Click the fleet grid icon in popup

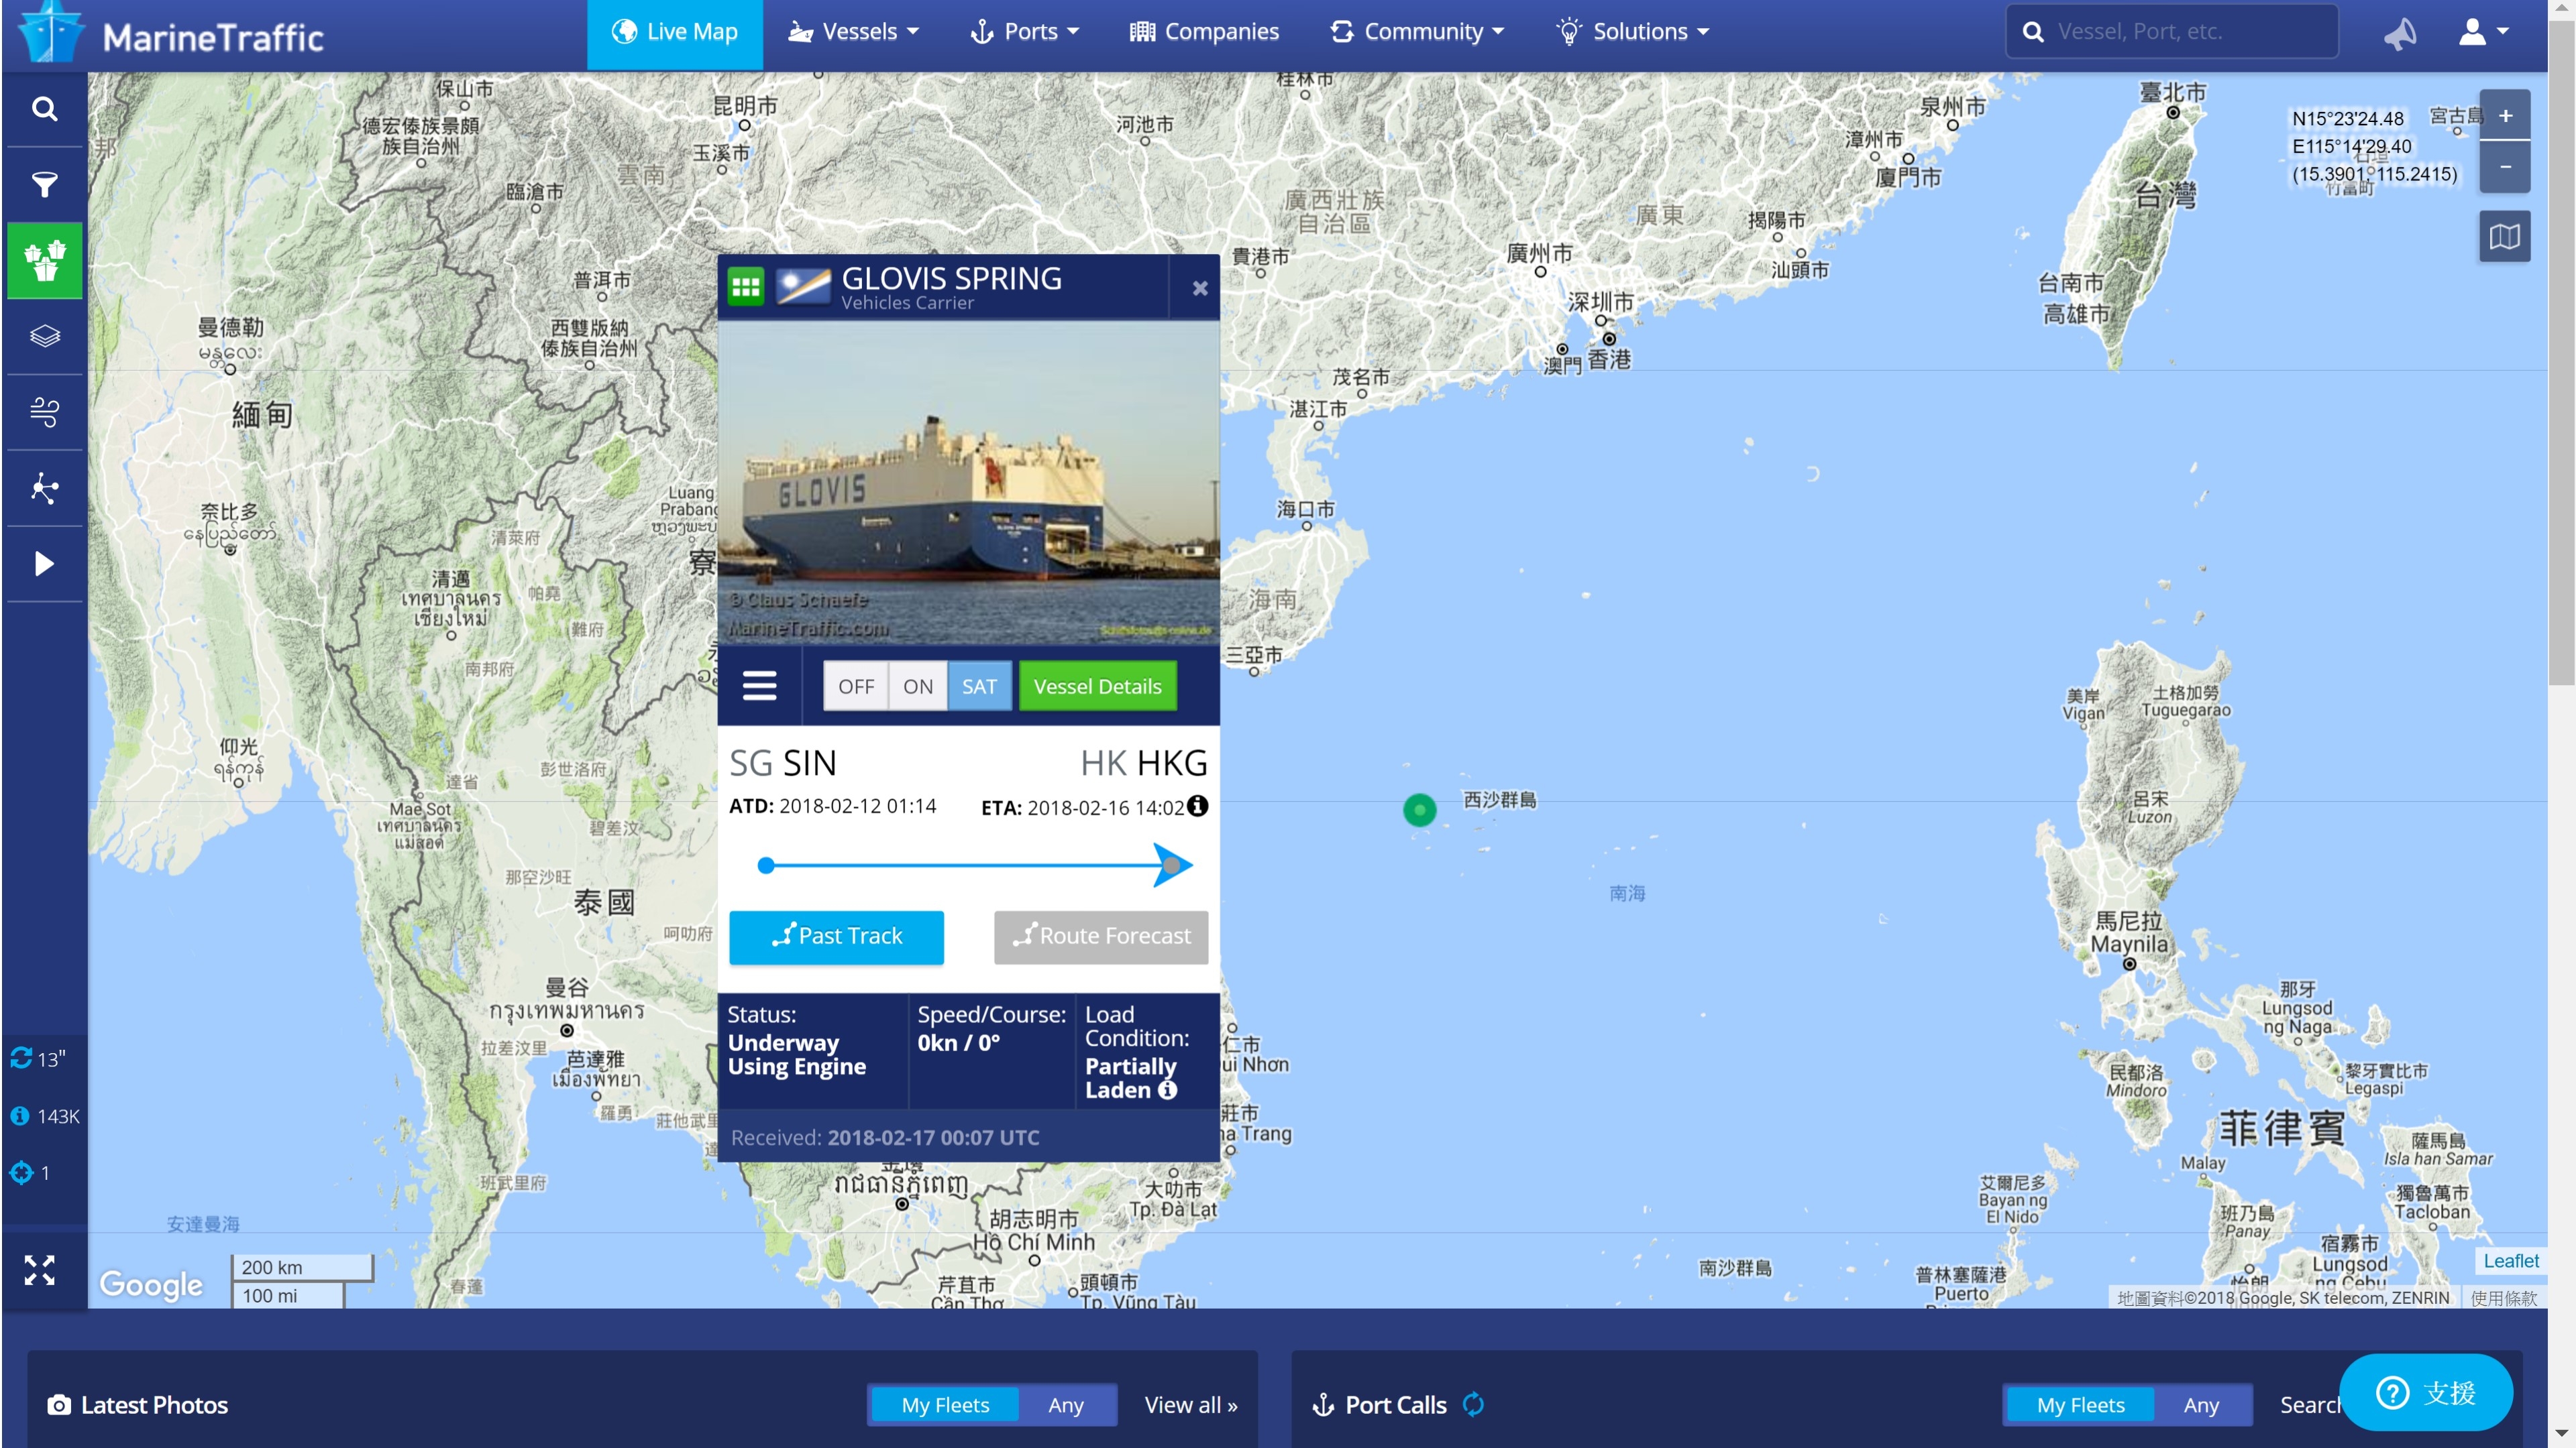(745, 287)
